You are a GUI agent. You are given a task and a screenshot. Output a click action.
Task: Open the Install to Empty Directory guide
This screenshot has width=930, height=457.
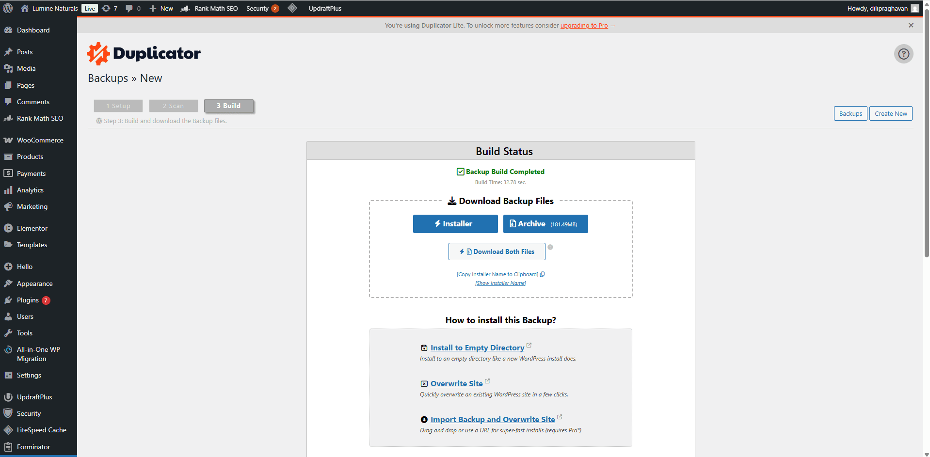(477, 347)
